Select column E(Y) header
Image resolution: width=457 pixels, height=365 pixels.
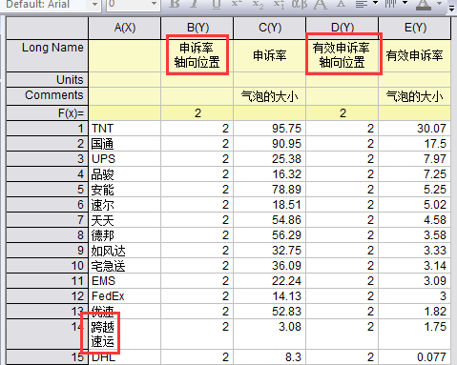(x=415, y=28)
